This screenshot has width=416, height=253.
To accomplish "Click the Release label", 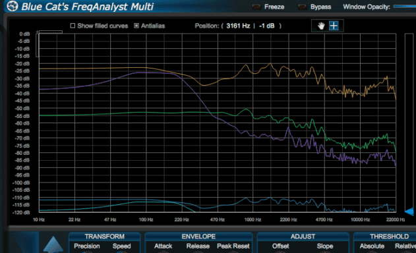I will coord(198,246).
